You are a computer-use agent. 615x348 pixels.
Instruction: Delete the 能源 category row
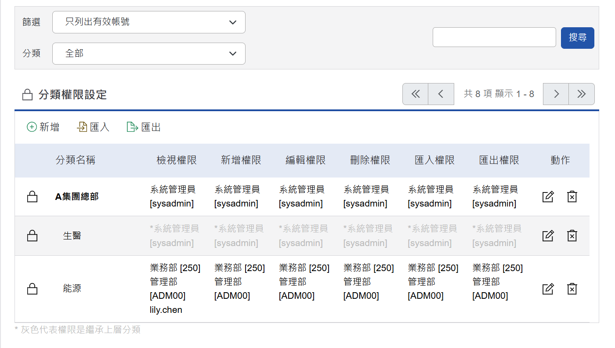tap(572, 289)
